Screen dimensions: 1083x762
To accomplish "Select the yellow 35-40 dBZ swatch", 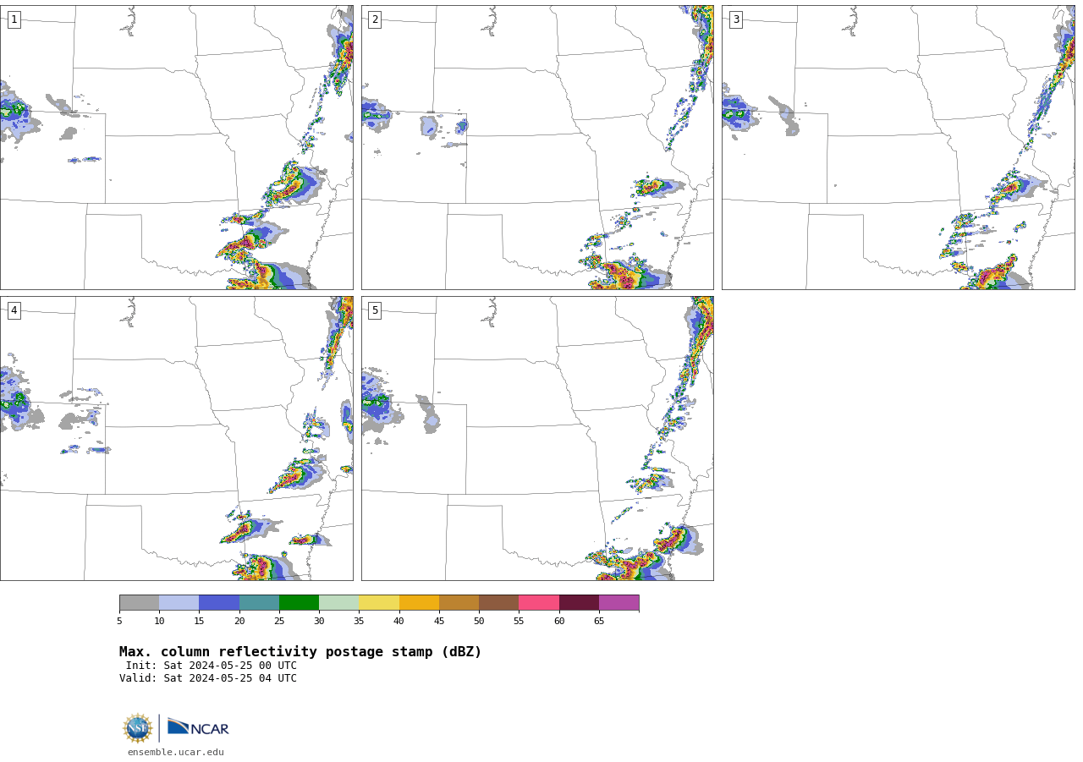I will pos(379,602).
